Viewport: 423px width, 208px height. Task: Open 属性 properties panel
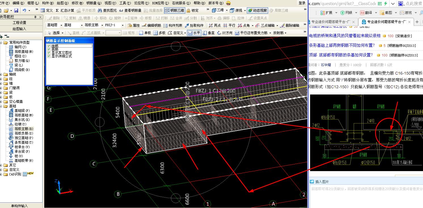pyautogui.click(x=134, y=26)
